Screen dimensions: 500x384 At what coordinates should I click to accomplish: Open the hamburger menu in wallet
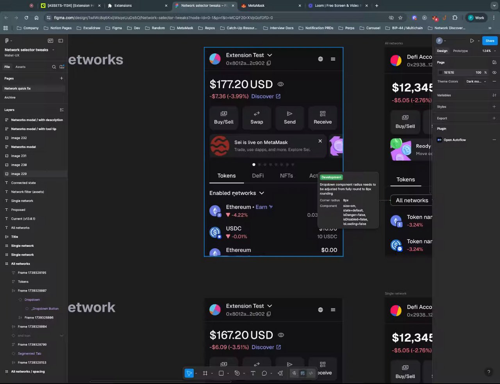click(x=333, y=59)
